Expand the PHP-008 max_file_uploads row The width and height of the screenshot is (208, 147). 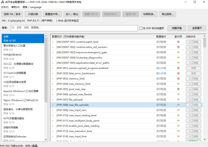(x=53, y=105)
